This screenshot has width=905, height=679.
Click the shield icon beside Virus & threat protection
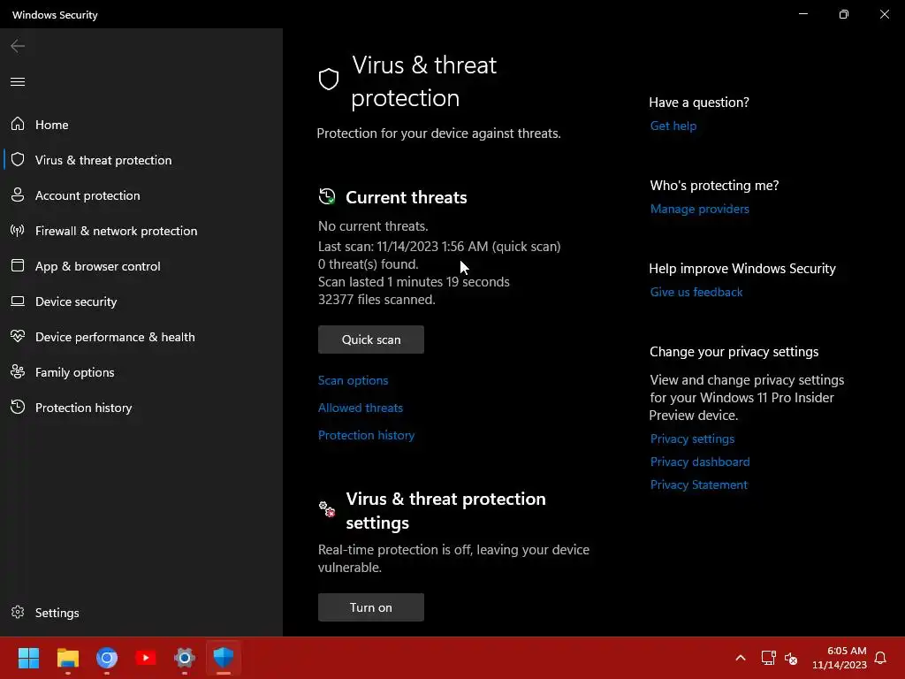click(x=18, y=159)
